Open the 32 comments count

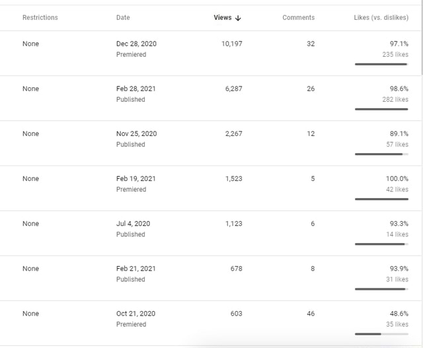(x=311, y=44)
